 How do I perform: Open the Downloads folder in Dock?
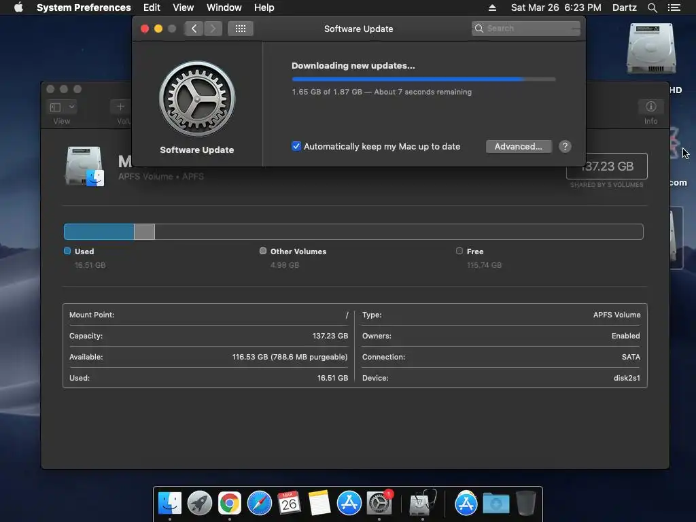(x=495, y=503)
